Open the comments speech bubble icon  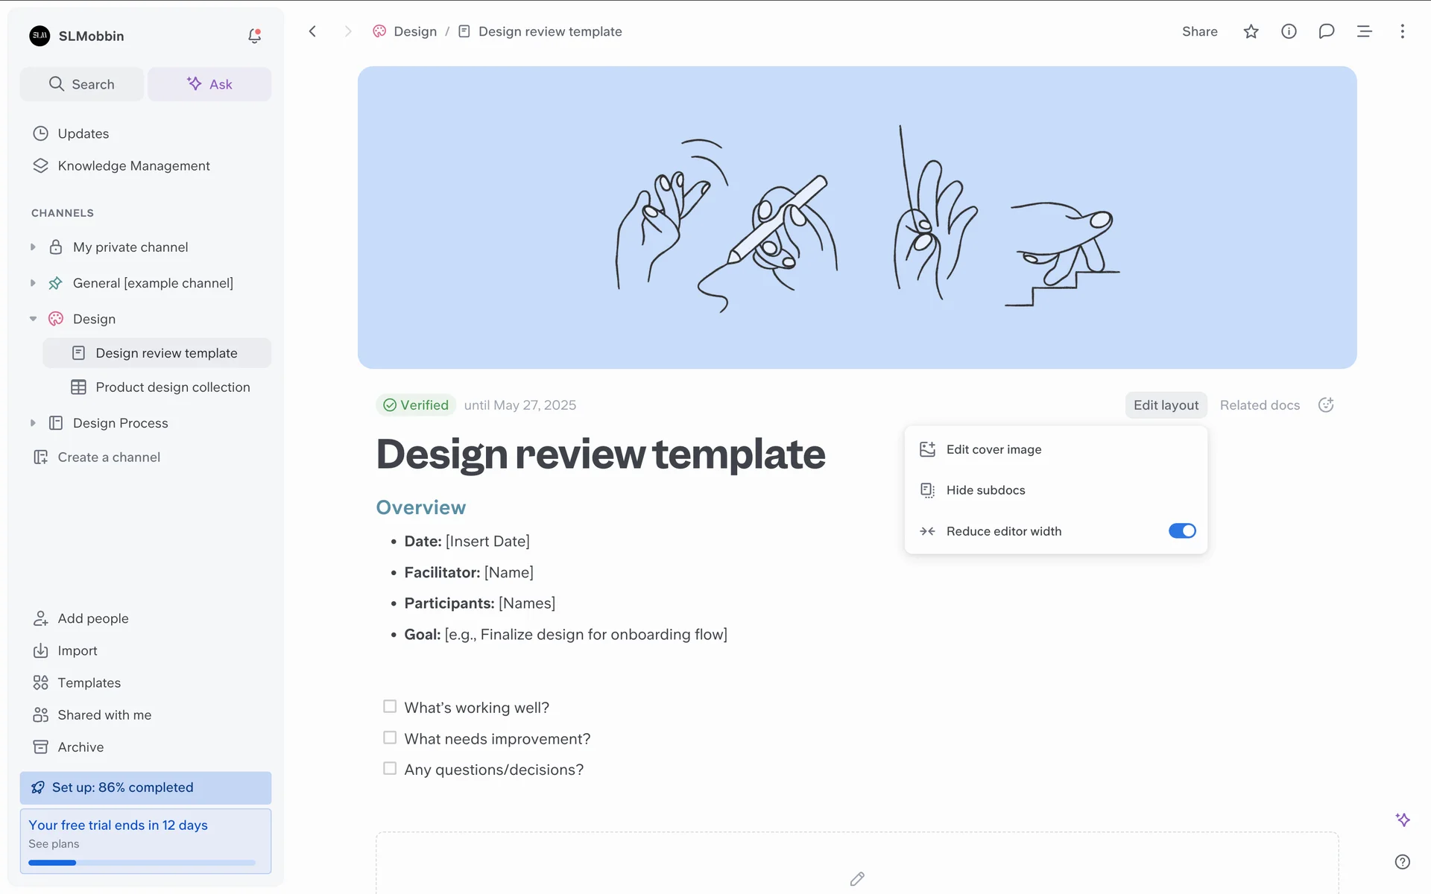coord(1326,31)
